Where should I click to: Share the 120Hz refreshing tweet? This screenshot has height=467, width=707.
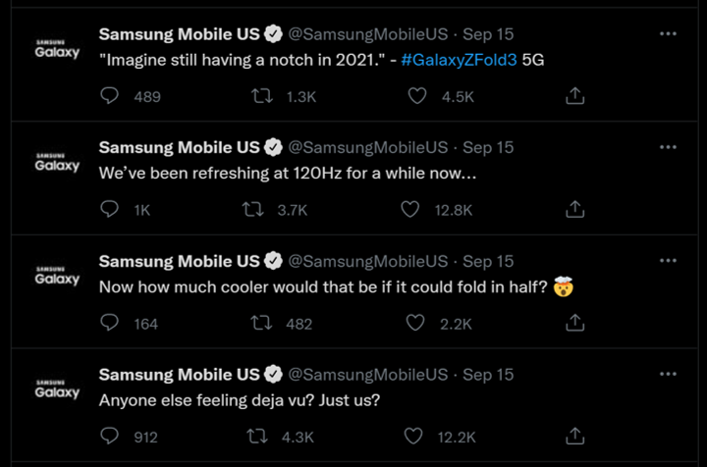pos(575,209)
